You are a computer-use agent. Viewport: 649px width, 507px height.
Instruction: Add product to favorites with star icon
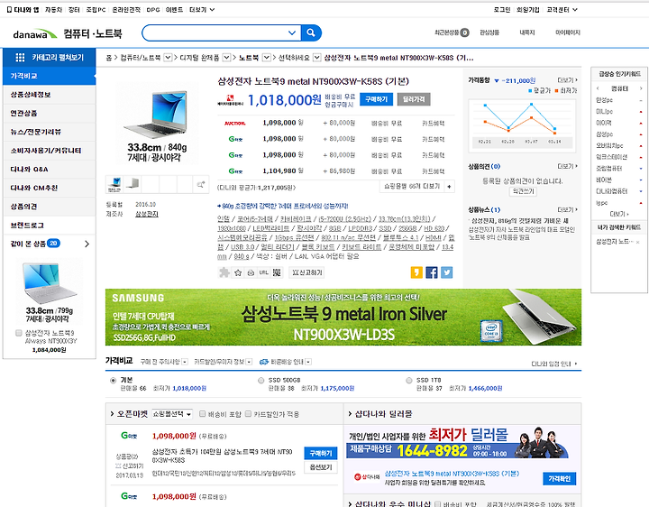(238, 272)
